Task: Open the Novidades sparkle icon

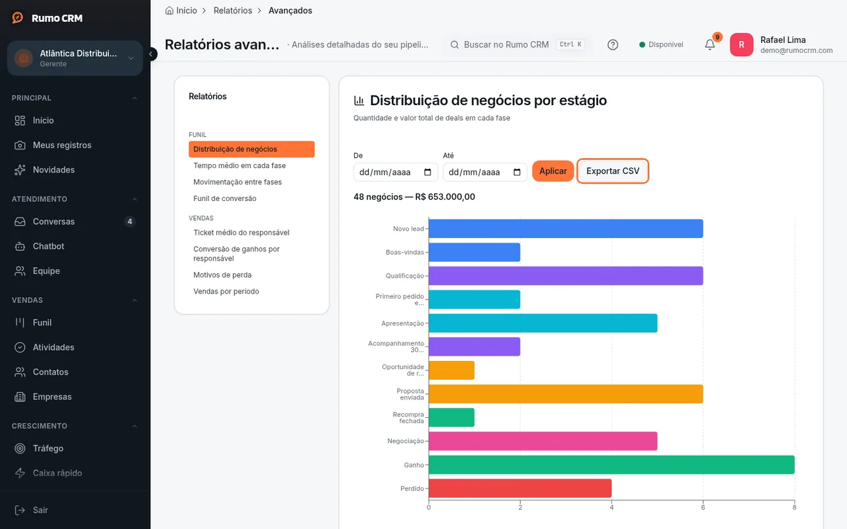Action: pyautogui.click(x=21, y=170)
